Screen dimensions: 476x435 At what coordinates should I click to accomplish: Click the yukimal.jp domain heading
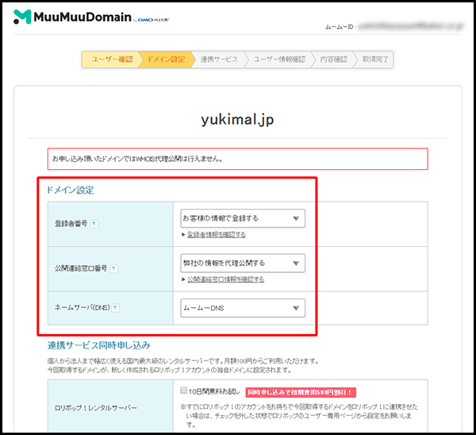pos(238,120)
